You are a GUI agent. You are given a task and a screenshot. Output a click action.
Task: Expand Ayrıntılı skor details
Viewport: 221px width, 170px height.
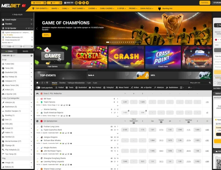click(7, 42)
